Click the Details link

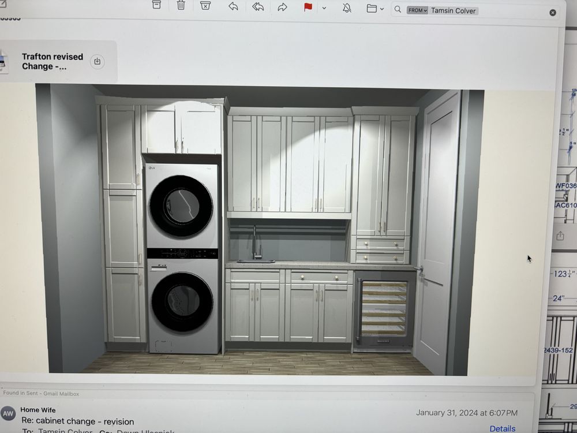[x=502, y=428]
